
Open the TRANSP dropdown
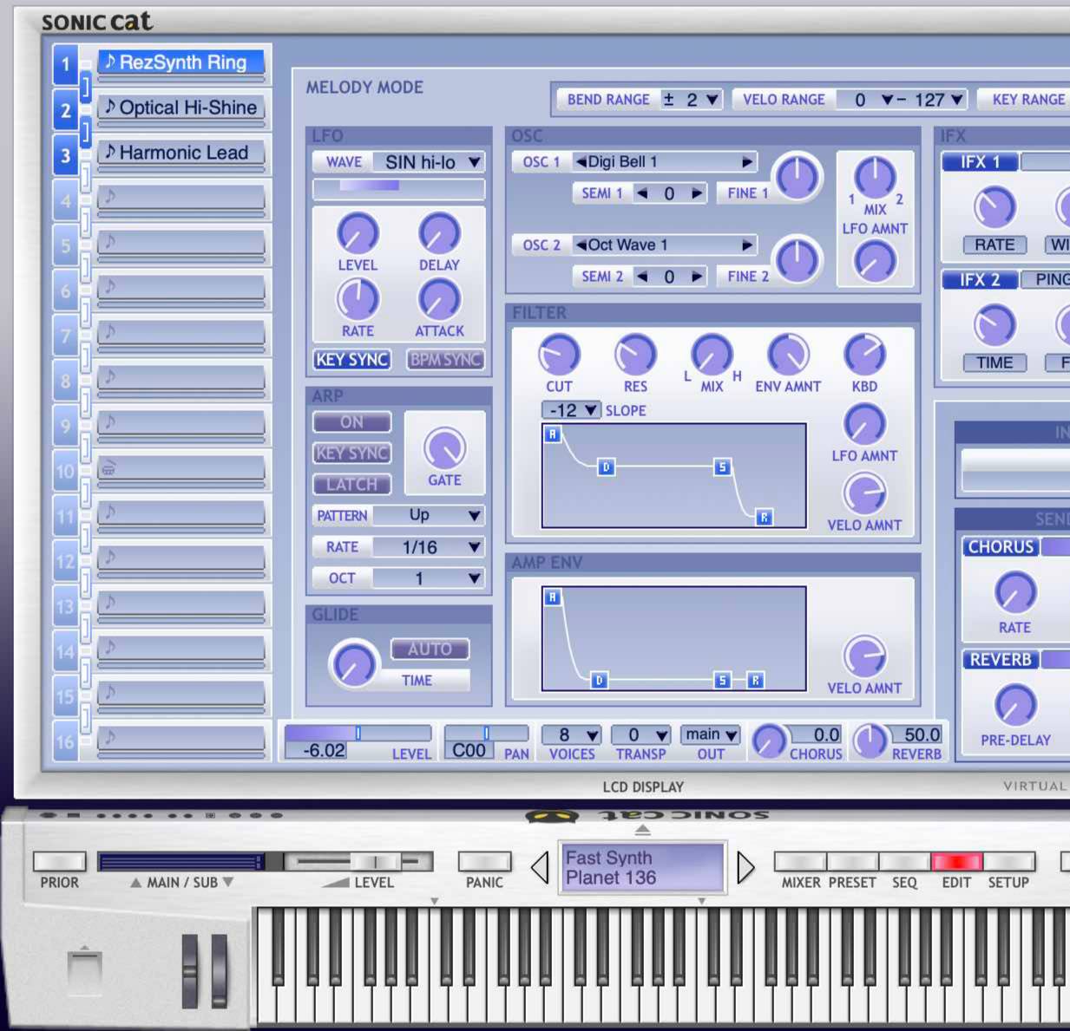[641, 735]
